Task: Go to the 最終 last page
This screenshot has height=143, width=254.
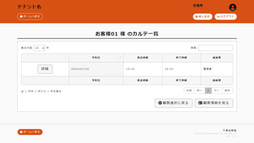Action: 227,91
